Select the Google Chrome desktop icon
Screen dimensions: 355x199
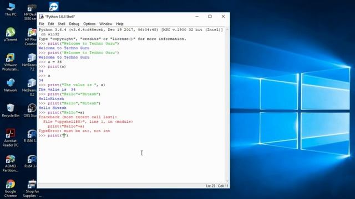point(11,188)
